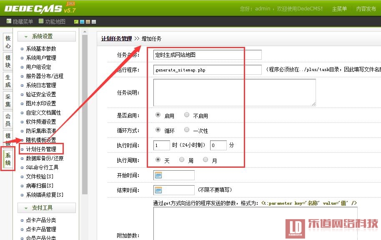Screen dimensions: 381x240
Task: Choose 天 as execution period
Action: click(158, 159)
